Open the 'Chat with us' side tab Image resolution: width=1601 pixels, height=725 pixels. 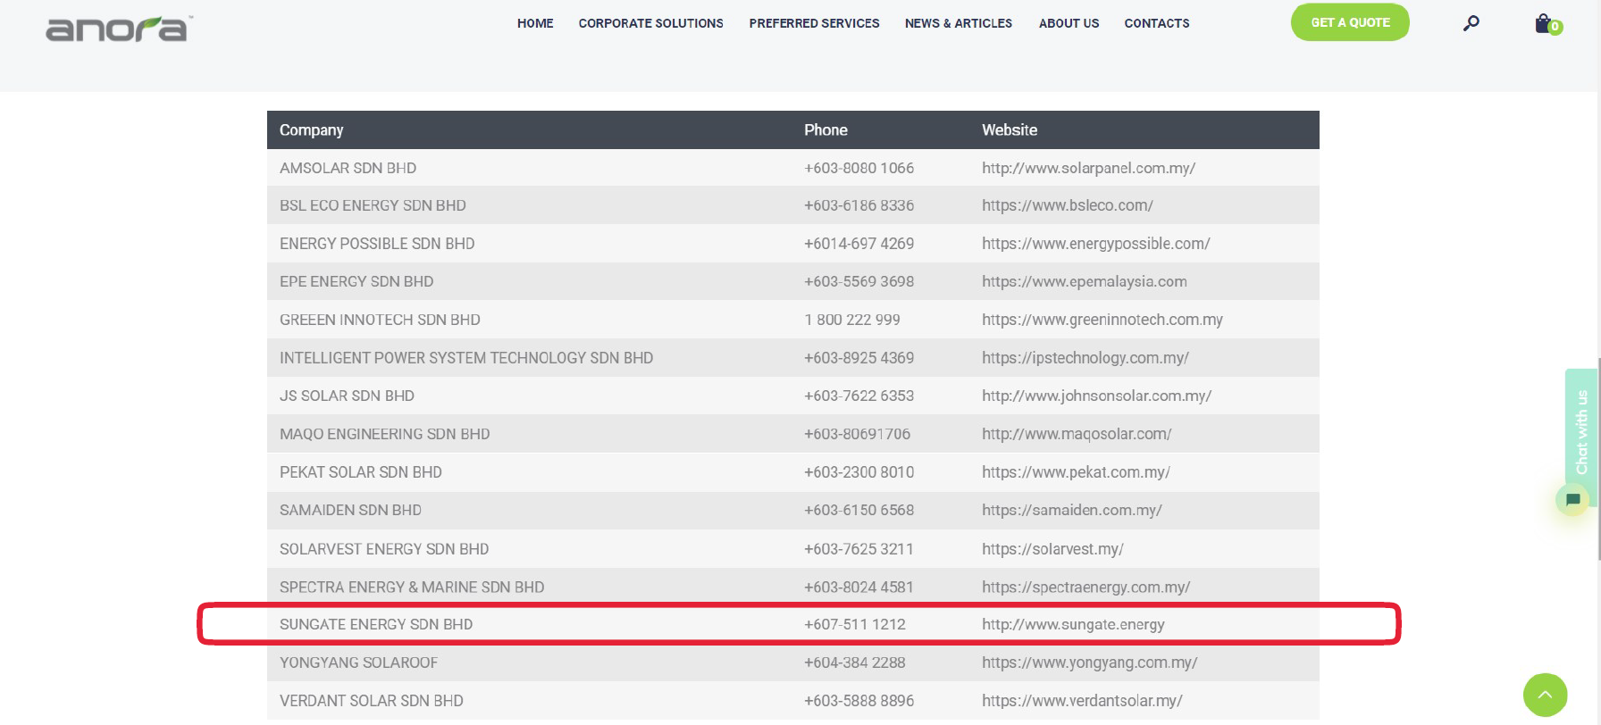(x=1580, y=432)
